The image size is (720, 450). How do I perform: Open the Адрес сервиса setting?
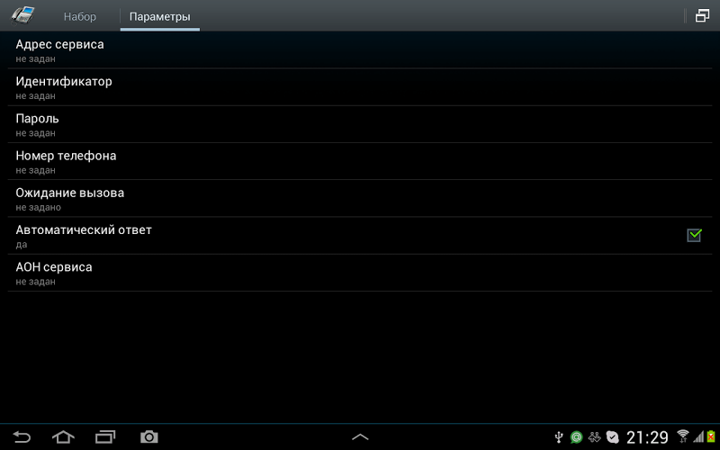360,50
